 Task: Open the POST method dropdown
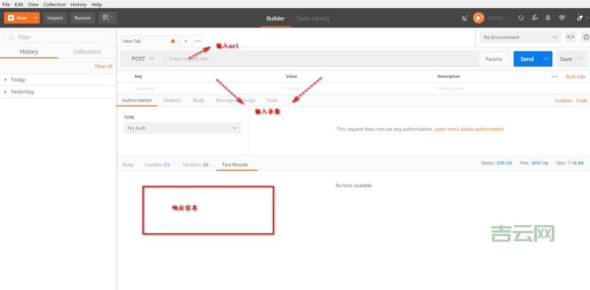pyautogui.click(x=142, y=59)
